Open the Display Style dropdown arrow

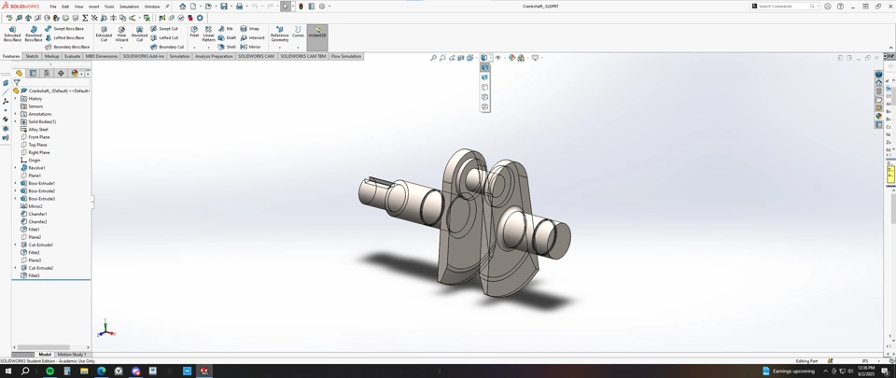click(x=490, y=58)
